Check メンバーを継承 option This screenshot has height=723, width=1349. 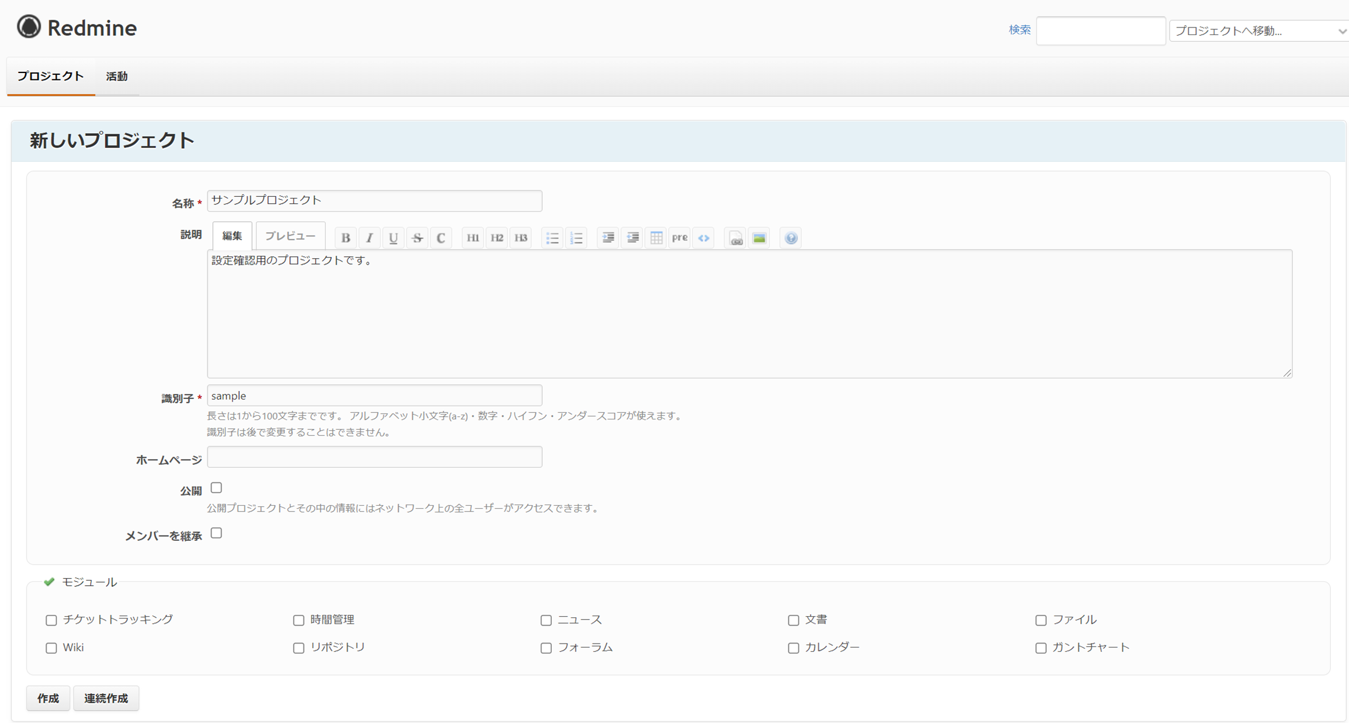coord(216,533)
